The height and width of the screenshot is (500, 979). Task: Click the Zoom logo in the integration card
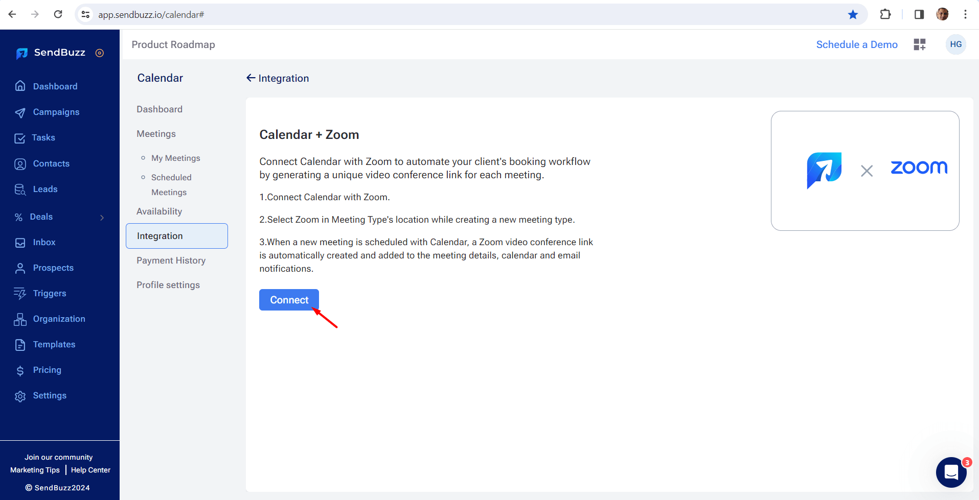click(919, 168)
